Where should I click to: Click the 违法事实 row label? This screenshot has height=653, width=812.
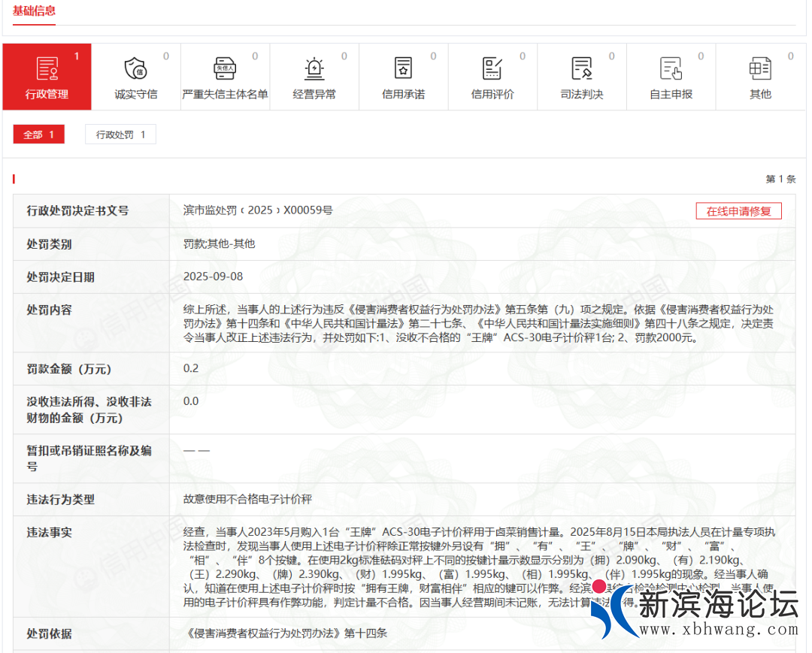click(x=50, y=532)
